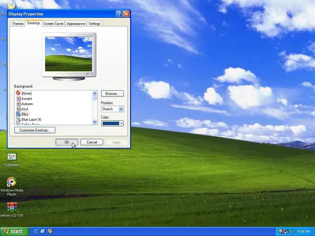Click the 9:06 AM taskbar clock
This screenshot has height=236, width=315.
pyautogui.click(x=304, y=231)
